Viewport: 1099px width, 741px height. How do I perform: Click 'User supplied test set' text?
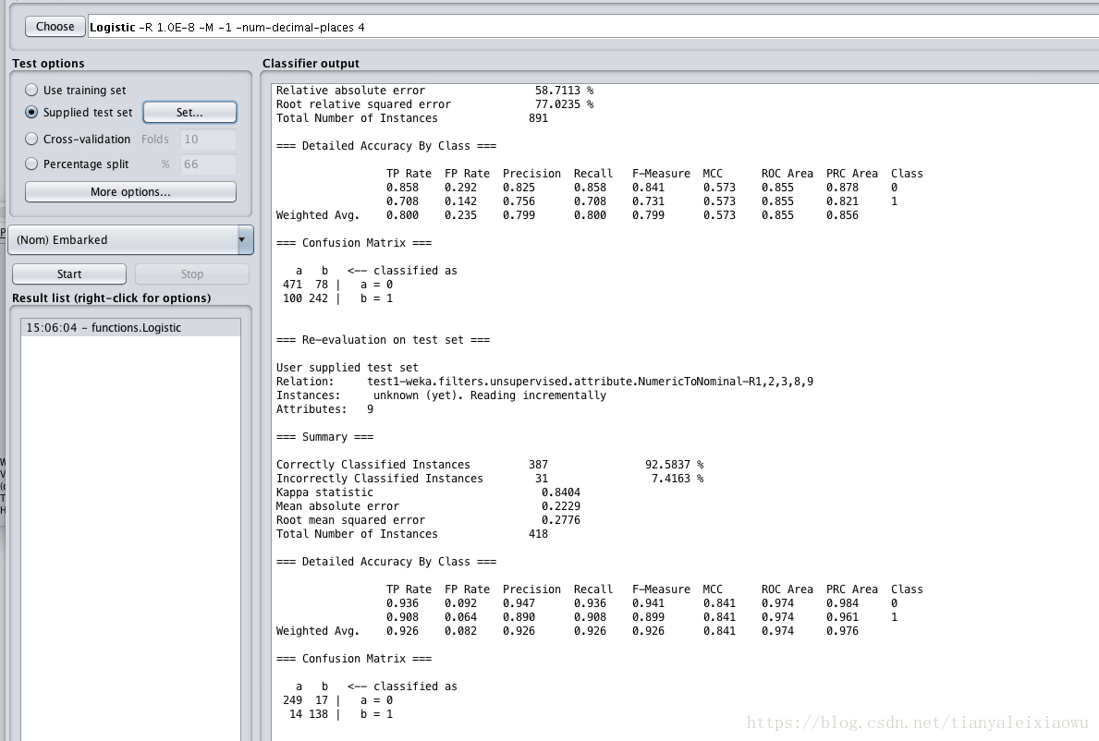click(x=347, y=368)
